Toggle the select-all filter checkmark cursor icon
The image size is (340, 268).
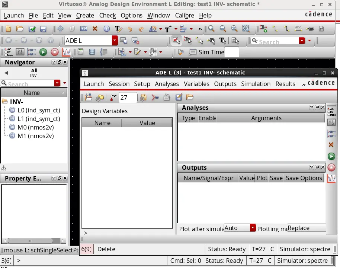[x=176, y=41]
